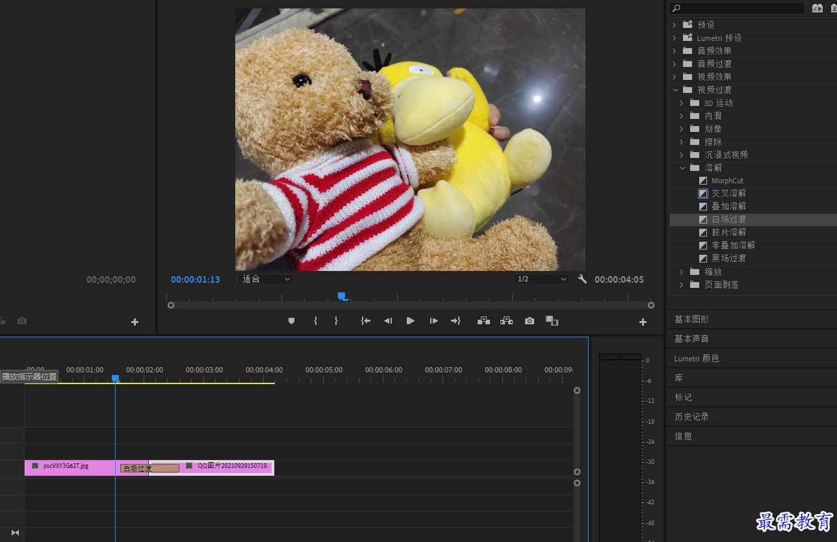Expand the 3D 运动 subfolder

[x=682, y=103]
